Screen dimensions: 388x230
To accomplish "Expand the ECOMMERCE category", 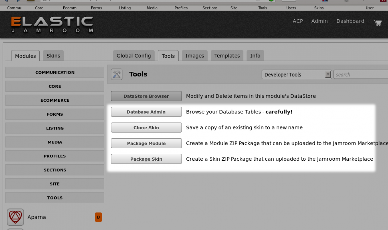I will 55,100.
